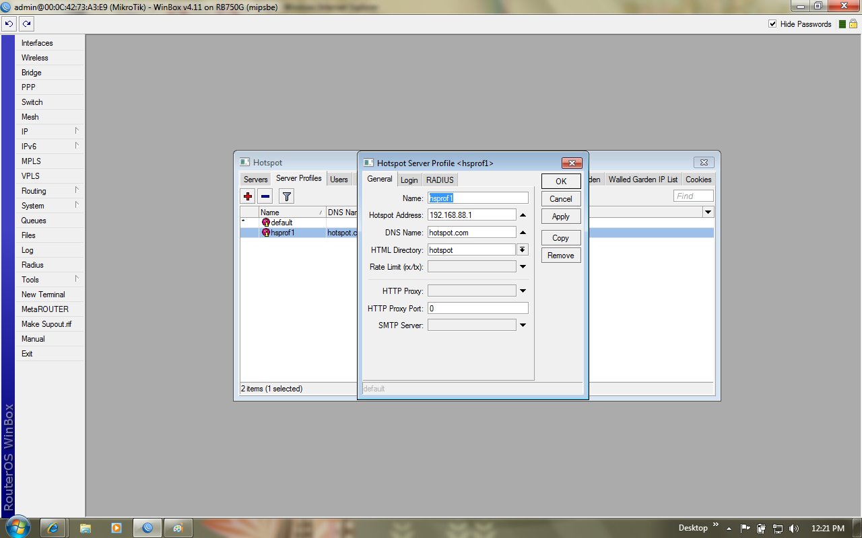The height and width of the screenshot is (538, 862).
Task: Open Windows Media Player taskbar icon
Action: [117, 528]
